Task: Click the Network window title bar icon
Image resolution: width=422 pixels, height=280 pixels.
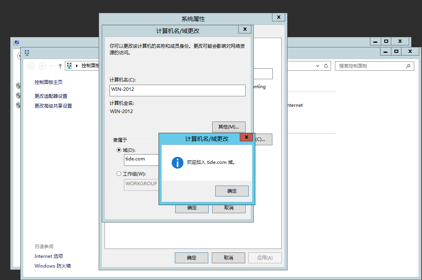Action: pos(27,52)
